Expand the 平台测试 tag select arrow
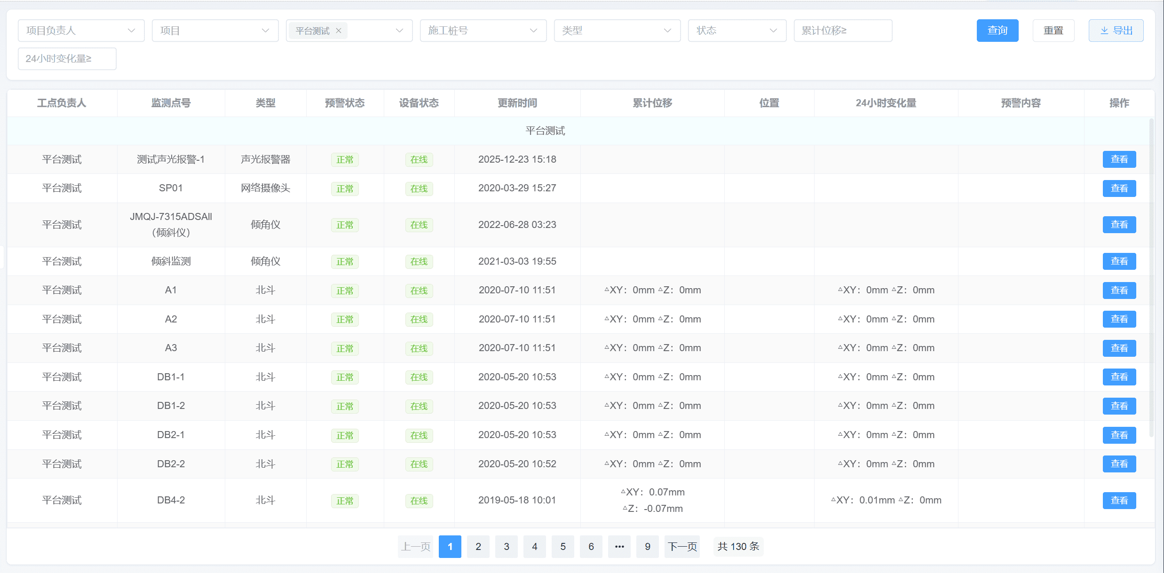The height and width of the screenshot is (573, 1164). [x=399, y=31]
